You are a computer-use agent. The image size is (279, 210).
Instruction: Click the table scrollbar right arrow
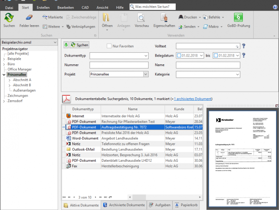tap(200, 197)
